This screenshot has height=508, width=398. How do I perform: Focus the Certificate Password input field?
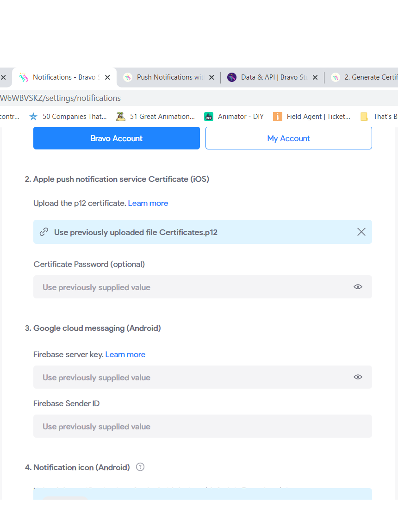pyautogui.click(x=203, y=287)
